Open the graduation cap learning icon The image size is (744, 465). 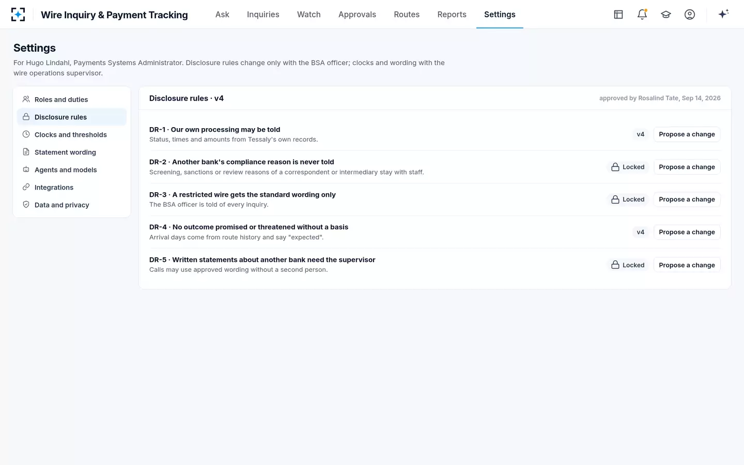666,14
